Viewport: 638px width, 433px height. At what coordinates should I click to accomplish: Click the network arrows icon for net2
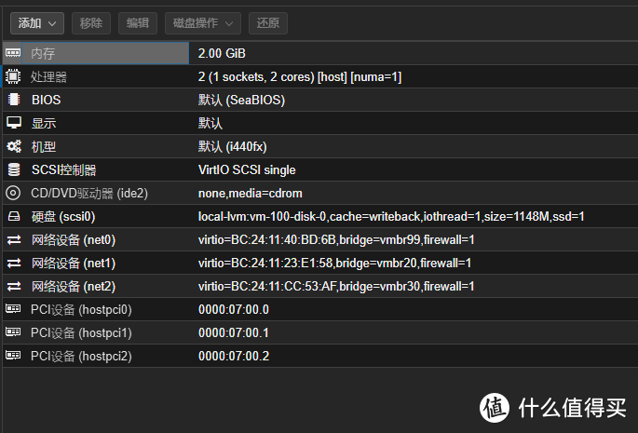14,286
